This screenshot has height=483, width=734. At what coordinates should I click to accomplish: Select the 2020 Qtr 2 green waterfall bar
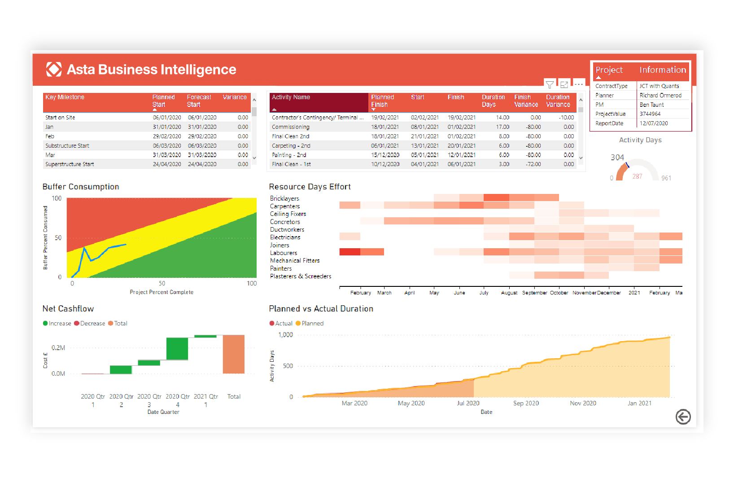pos(121,370)
